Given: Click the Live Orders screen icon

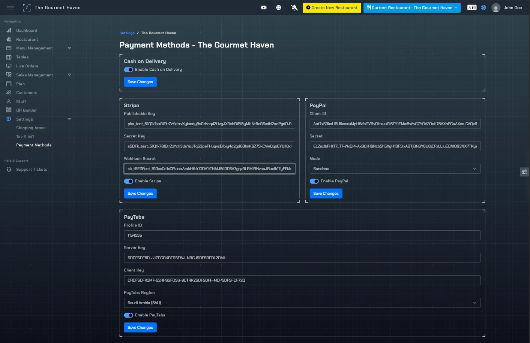Looking at the screenshot, I should (9, 66).
